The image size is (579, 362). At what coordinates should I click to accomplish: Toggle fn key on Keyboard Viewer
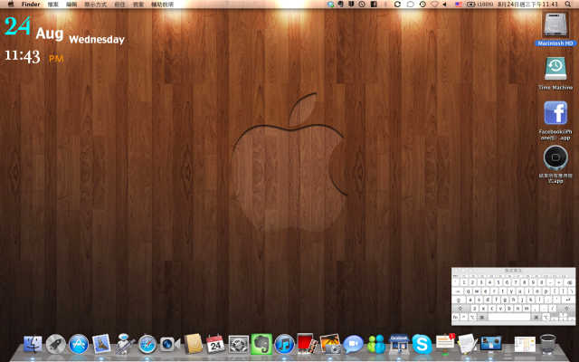tap(455, 317)
